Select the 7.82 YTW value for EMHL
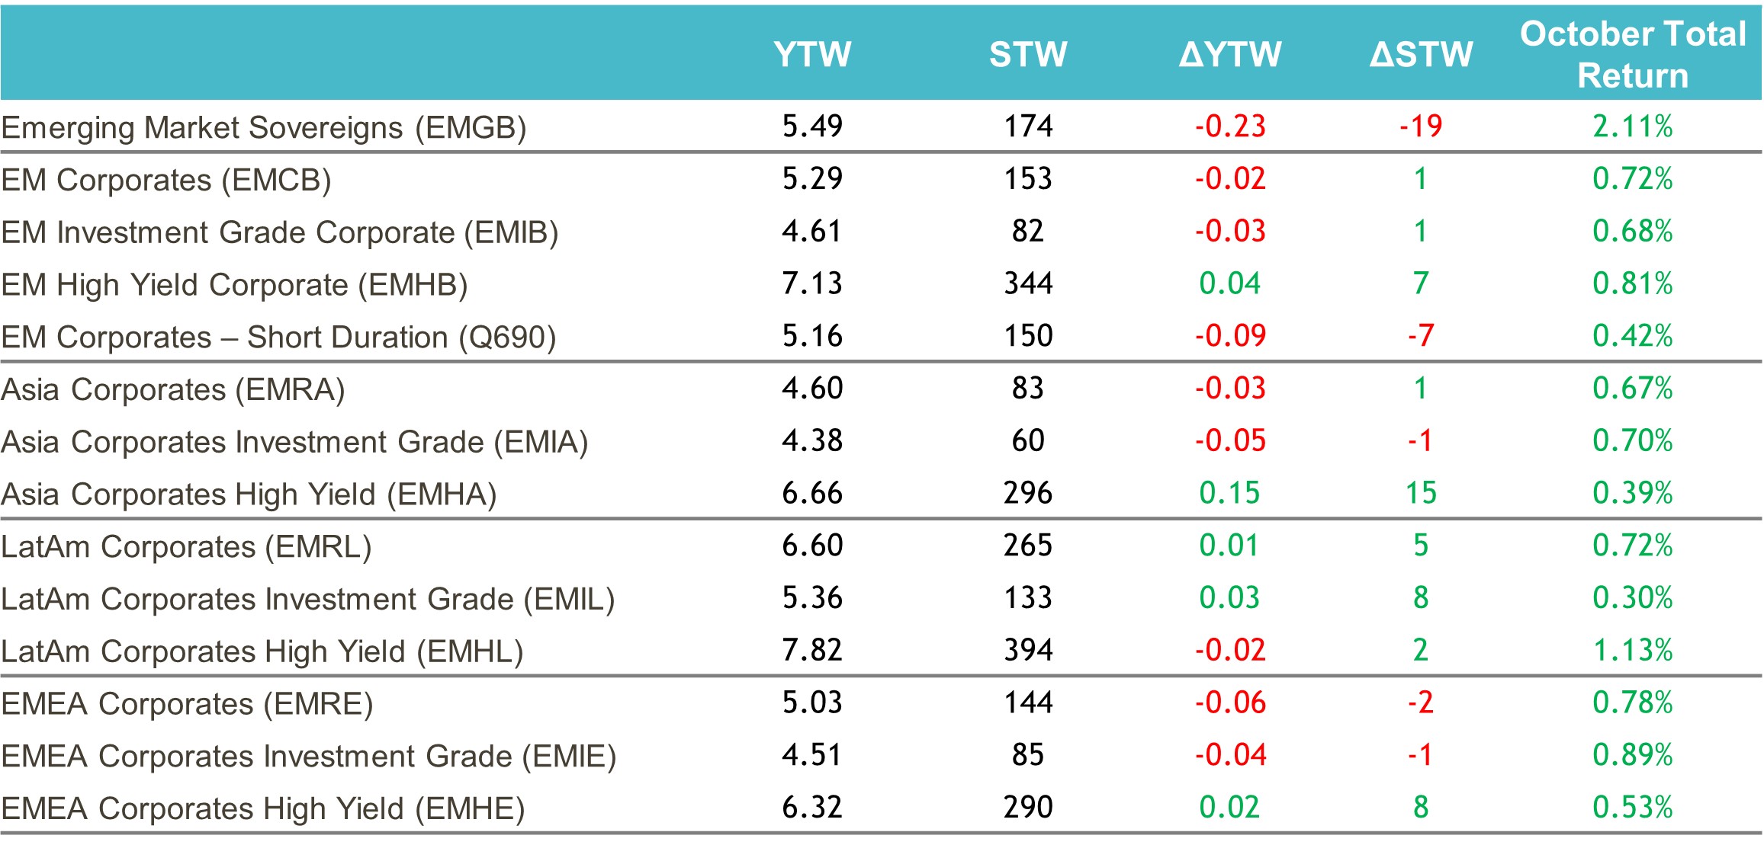 (812, 650)
